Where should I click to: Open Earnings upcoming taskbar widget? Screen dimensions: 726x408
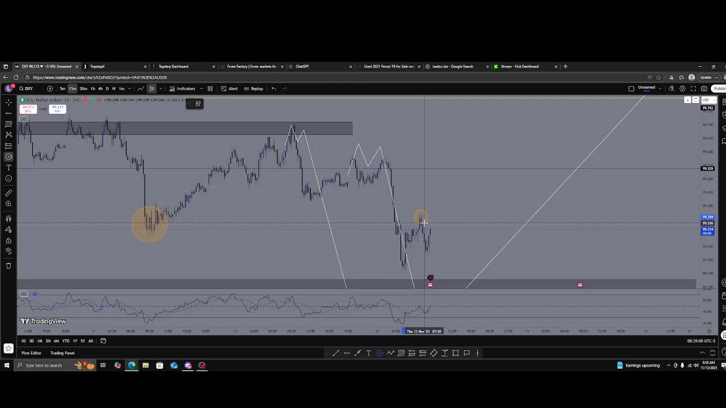[x=639, y=365]
